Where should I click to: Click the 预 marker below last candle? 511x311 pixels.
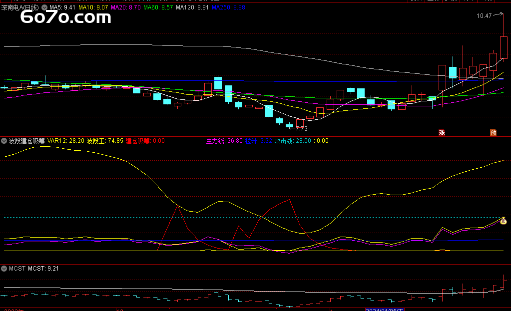[494, 133]
